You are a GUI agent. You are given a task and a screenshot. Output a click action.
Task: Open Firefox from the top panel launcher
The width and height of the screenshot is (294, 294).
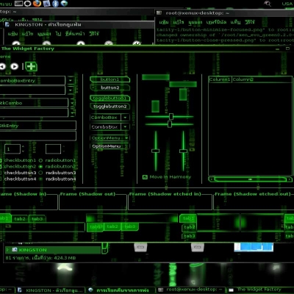[x=37, y=4]
